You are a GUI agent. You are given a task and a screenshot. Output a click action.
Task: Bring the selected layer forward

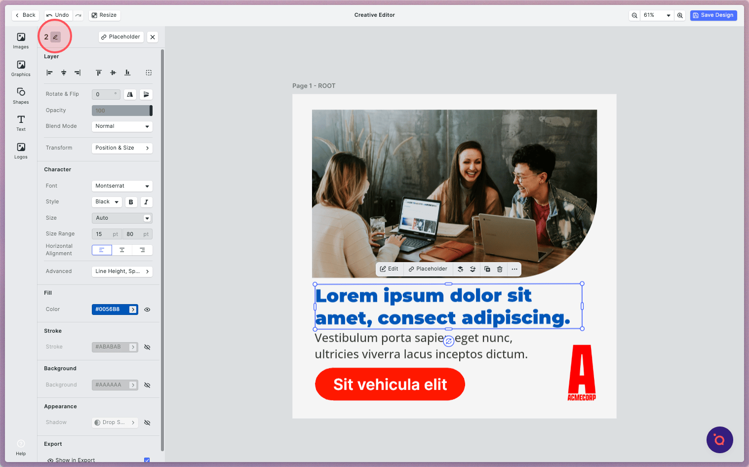click(461, 269)
